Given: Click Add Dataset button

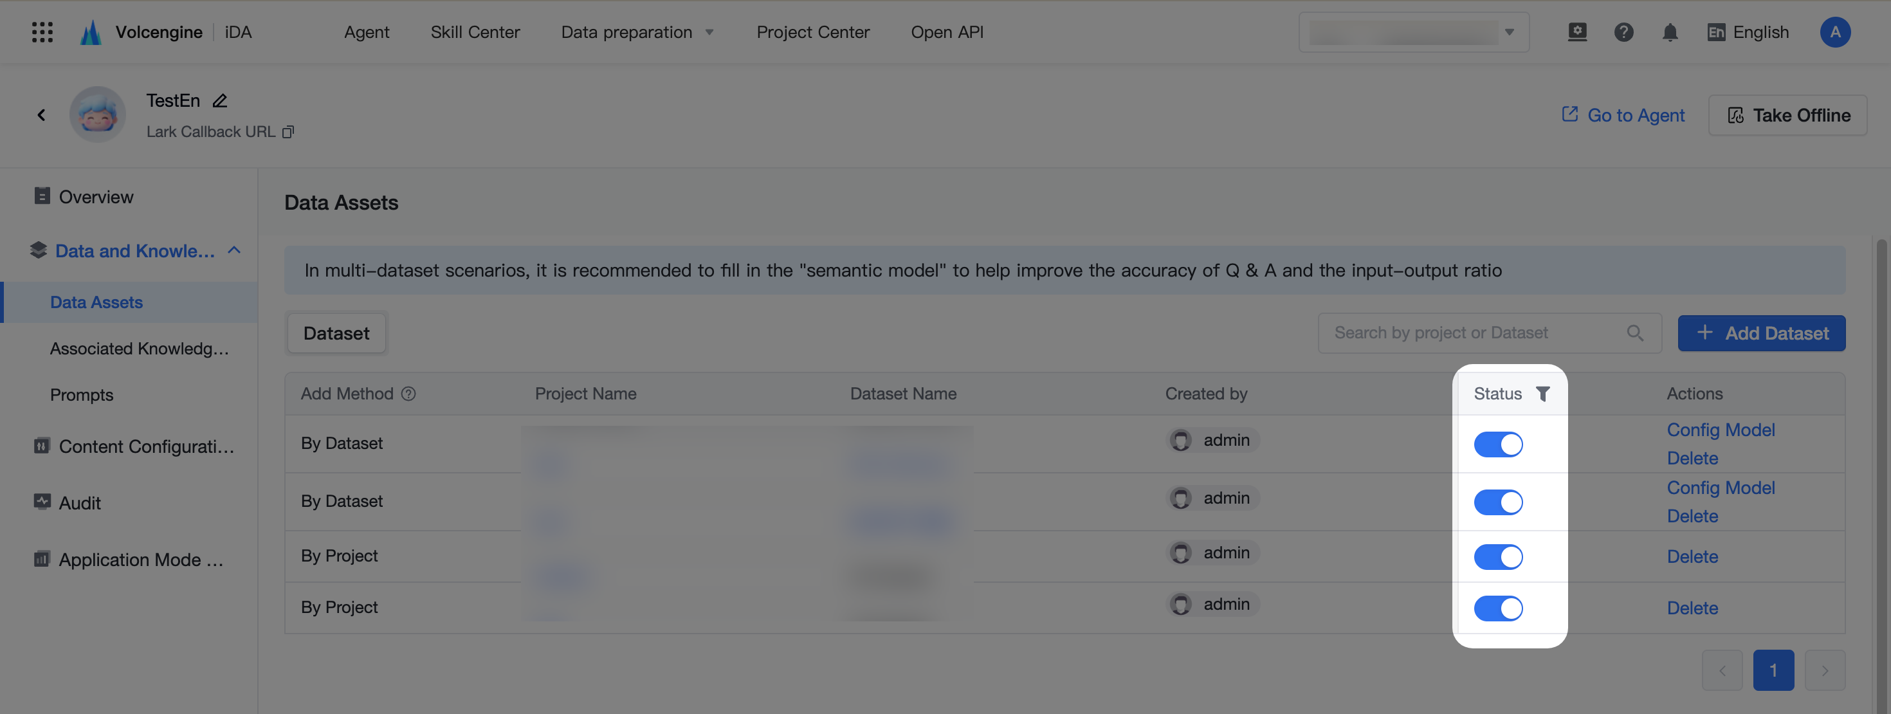Looking at the screenshot, I should (x=1761, y=333).
